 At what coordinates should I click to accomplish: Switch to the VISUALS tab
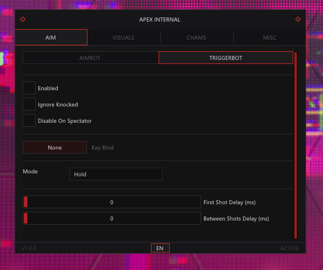124,37
